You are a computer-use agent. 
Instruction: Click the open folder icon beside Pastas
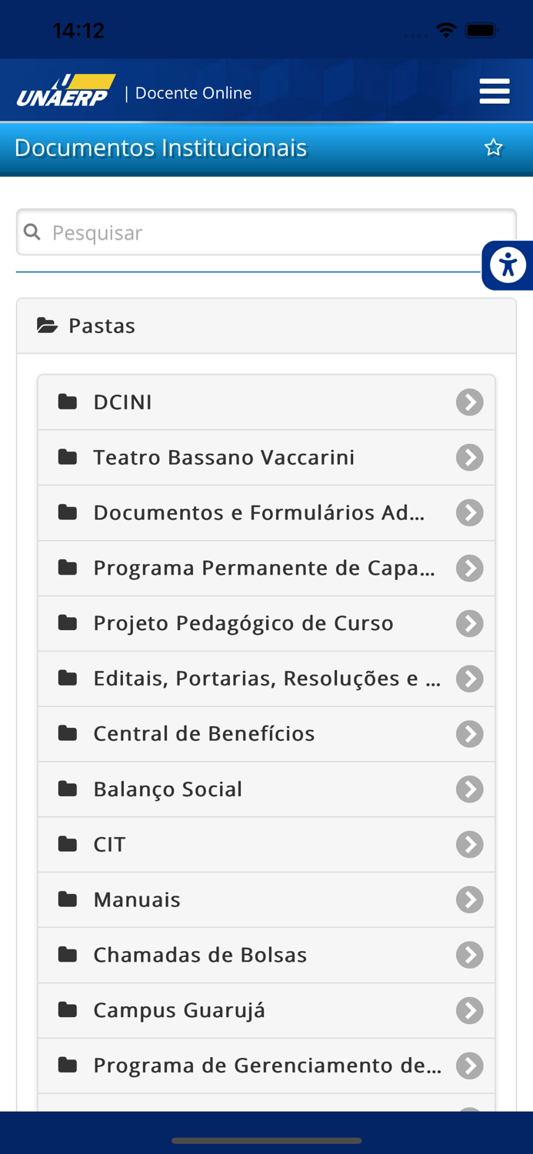[x=48, y=324]
